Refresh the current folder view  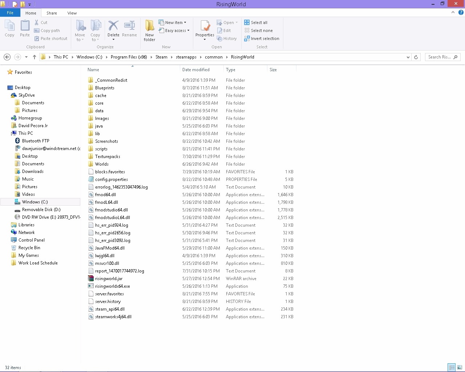416,57
